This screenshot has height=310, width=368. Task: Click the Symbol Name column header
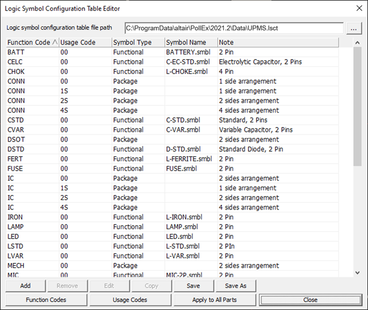pyautogui.click(x=190, y=43)
